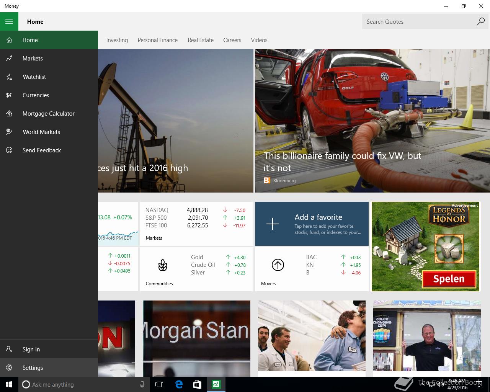Select Watchlist in the sidebar

click(49, 77)
